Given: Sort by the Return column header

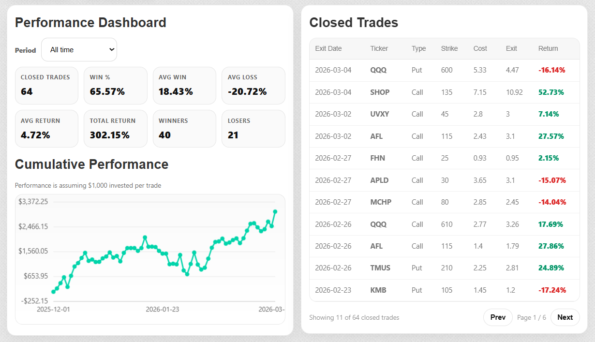Looking at the screenshot, I should point(548,48).
